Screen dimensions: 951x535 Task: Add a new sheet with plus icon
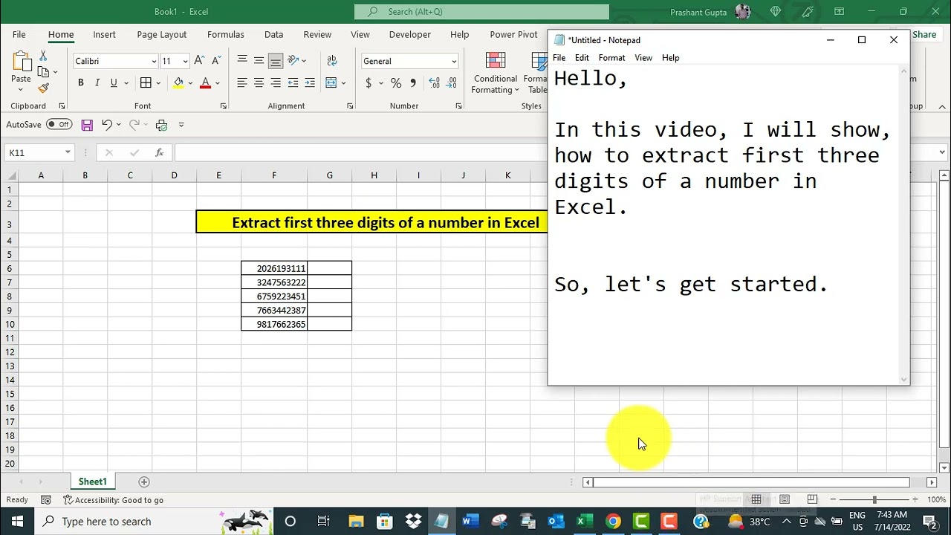(x=144, y=481)
